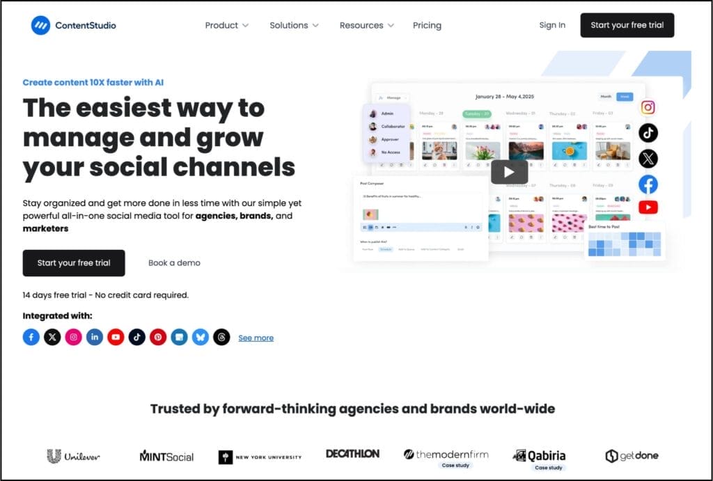Click the See more integrations link
The image size is (713, 481).
256,338
